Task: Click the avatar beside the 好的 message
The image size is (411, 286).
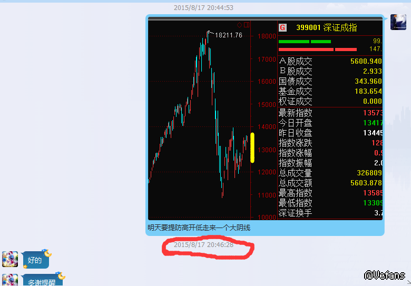Action: [x=10, y=259]
